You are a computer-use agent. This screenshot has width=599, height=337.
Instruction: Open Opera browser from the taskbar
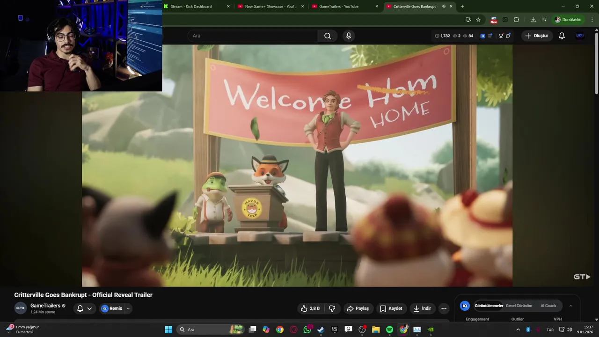click(x=293, y=330)
